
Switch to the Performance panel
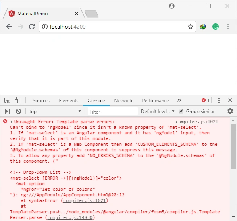point(156,101)
